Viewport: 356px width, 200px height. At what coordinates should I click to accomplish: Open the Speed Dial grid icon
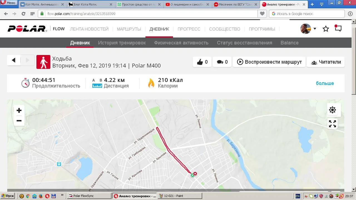pos(32,14)
